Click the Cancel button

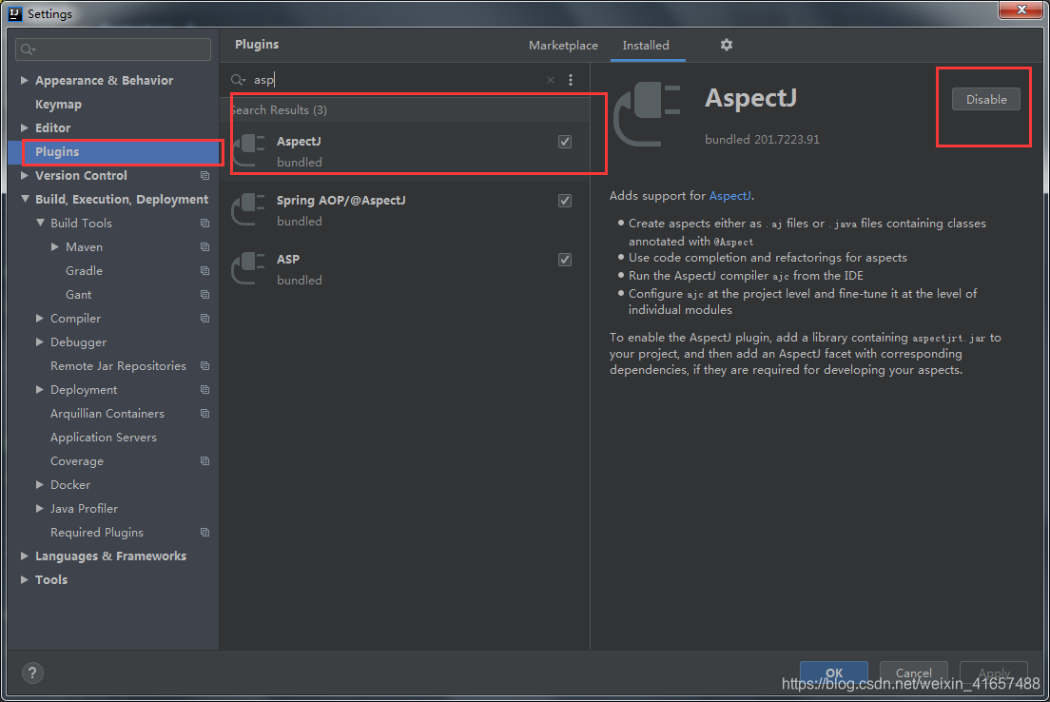point(913,672)
